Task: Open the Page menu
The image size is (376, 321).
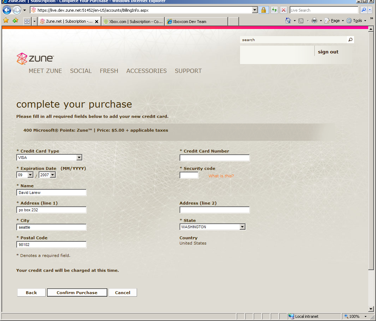Action: coord(334,21)
